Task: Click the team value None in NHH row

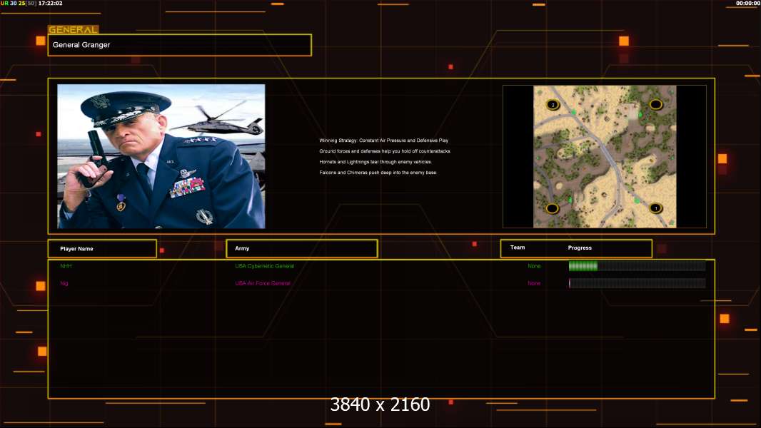Action: [x=534, y=266]
